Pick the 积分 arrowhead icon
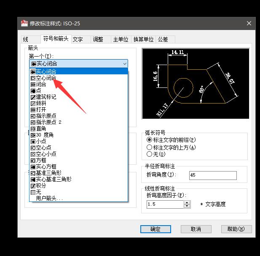Viewport: 260px width, 256px height. pos(33,186)
